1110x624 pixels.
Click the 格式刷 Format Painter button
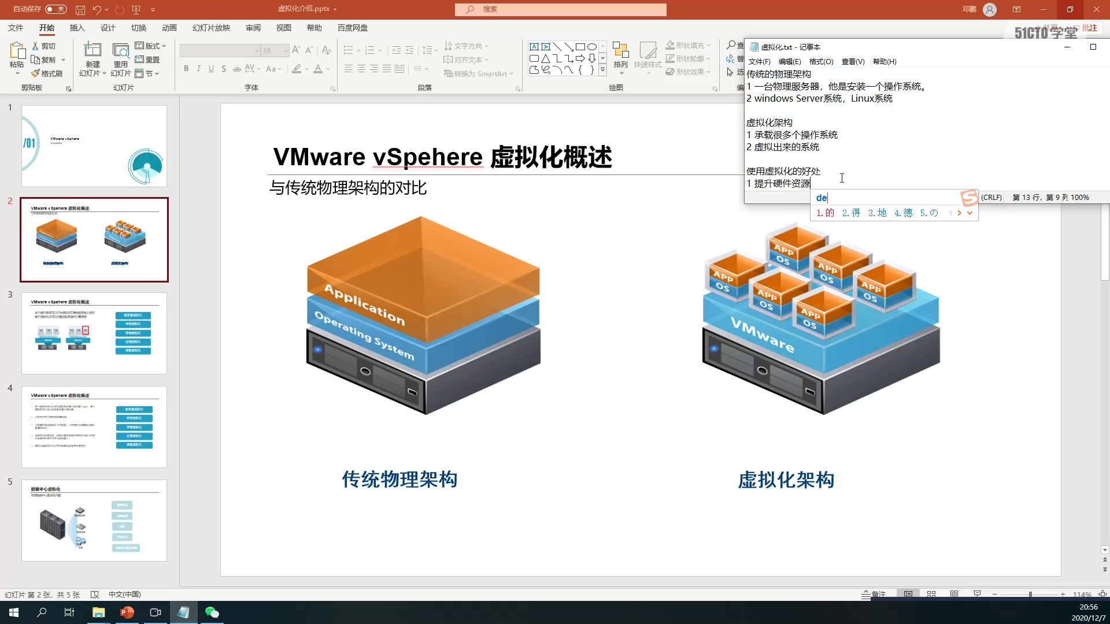[46, 73]
